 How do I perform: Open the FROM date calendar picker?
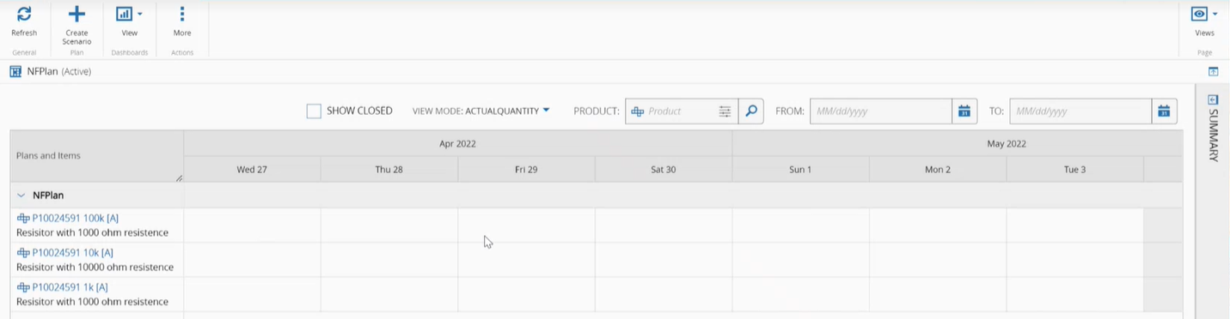pos(964,111)
